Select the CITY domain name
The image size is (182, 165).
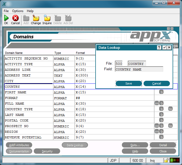(x=9, y=81)
